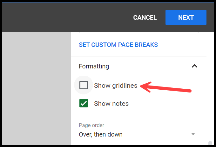
Task: Click the divider line above Formatting
Action: tap(138, 56)
